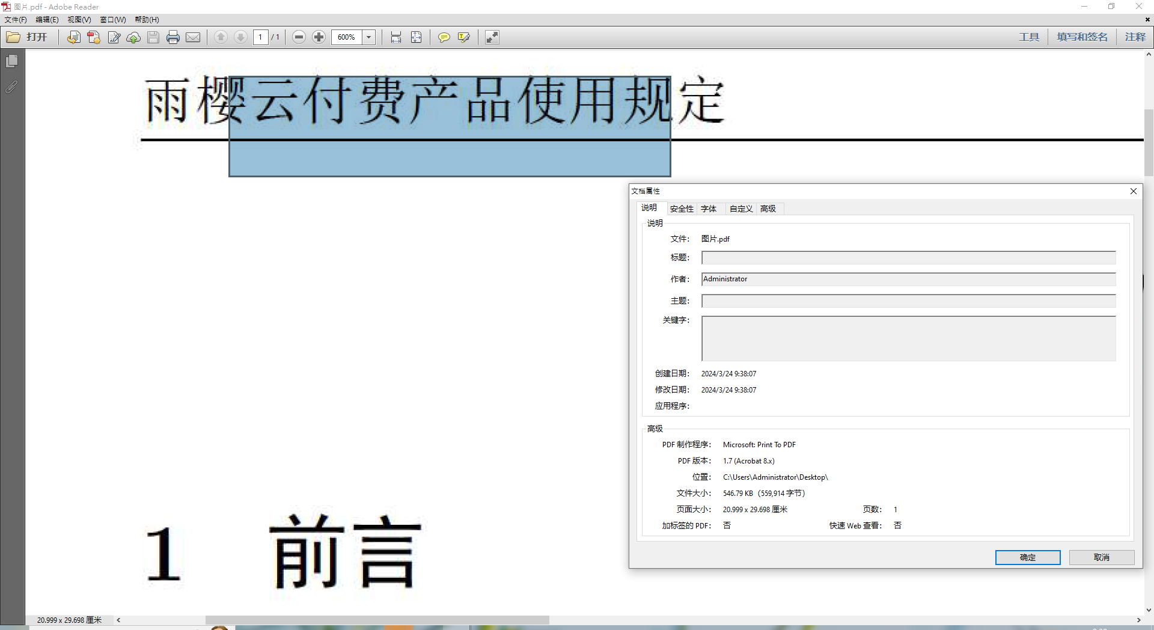Close the 文档属性 dialog

click(1134, 191)
